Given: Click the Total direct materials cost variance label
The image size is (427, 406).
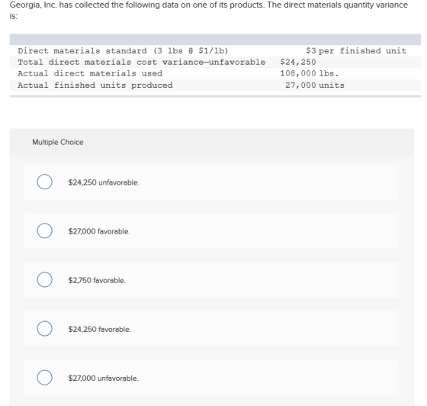Looking at the screenshot, I should (142, 62).
